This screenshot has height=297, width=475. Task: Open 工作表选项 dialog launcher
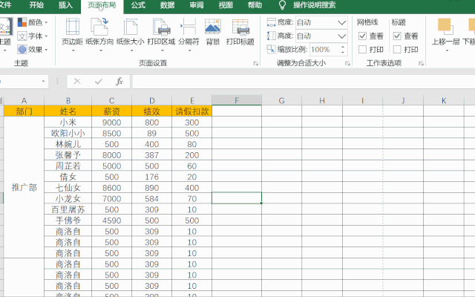tap(421, 63)
